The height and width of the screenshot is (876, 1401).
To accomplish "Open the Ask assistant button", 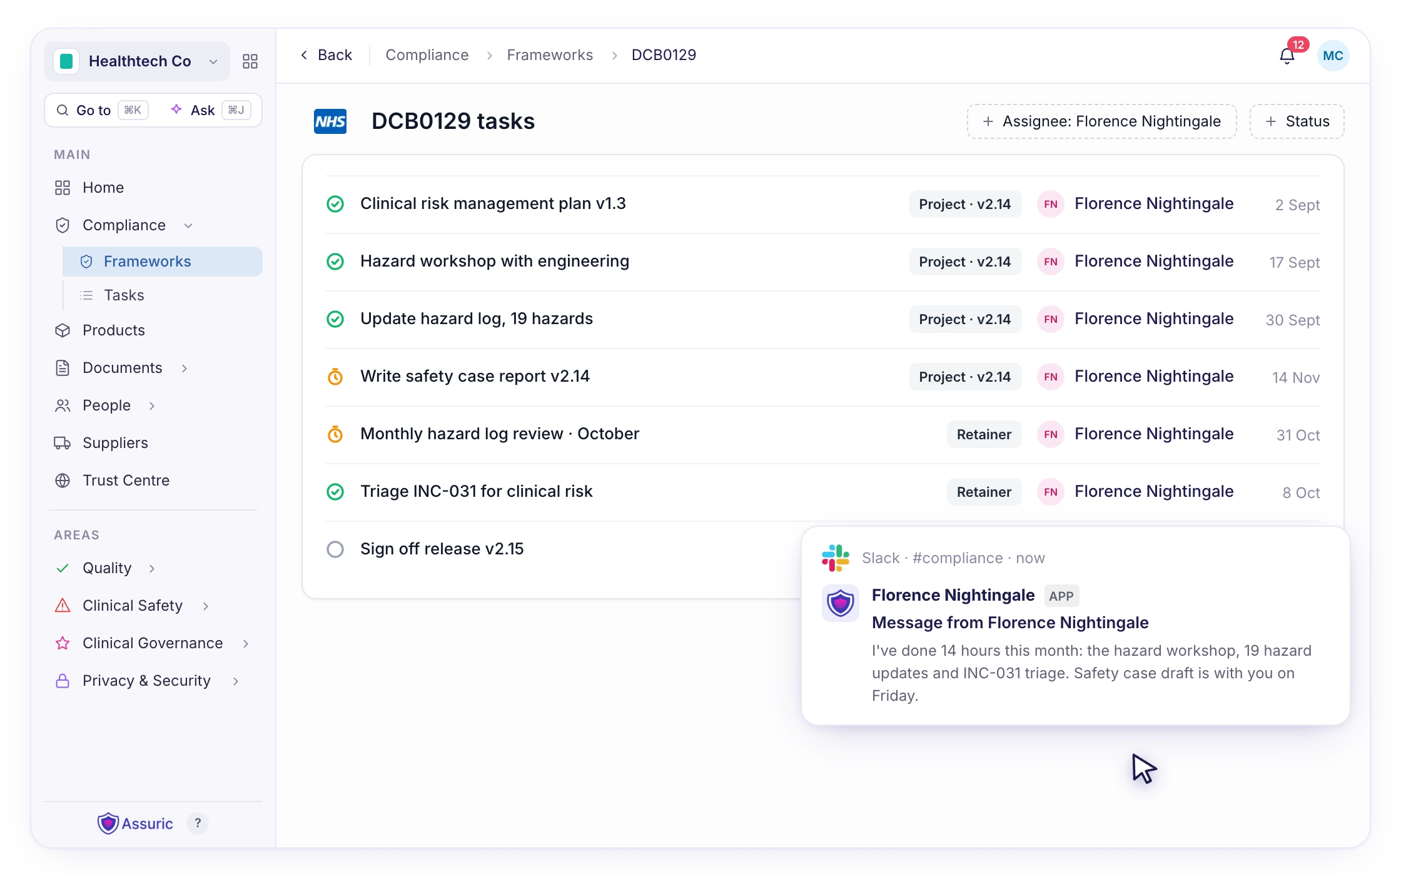I will [x=211, y=110].
